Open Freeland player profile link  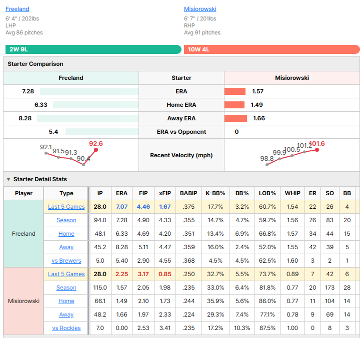click(x=17, y=9)
